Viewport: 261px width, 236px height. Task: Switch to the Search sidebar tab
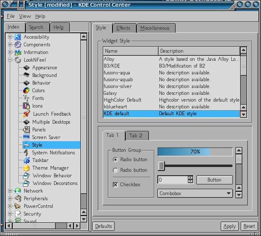37,27
